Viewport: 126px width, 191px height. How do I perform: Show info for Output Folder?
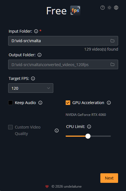[x=39, y=55]
